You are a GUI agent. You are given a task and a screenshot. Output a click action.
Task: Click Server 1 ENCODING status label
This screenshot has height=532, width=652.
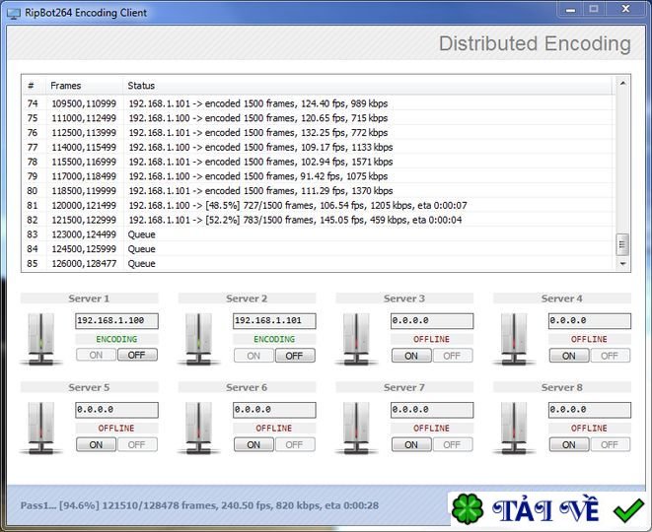pyautogui.click(x=116, y=339)
